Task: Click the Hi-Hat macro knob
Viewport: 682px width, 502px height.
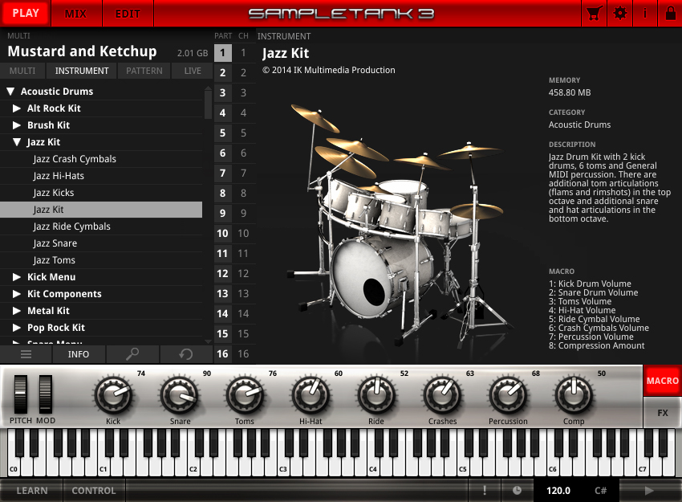Action: (311, 395)
